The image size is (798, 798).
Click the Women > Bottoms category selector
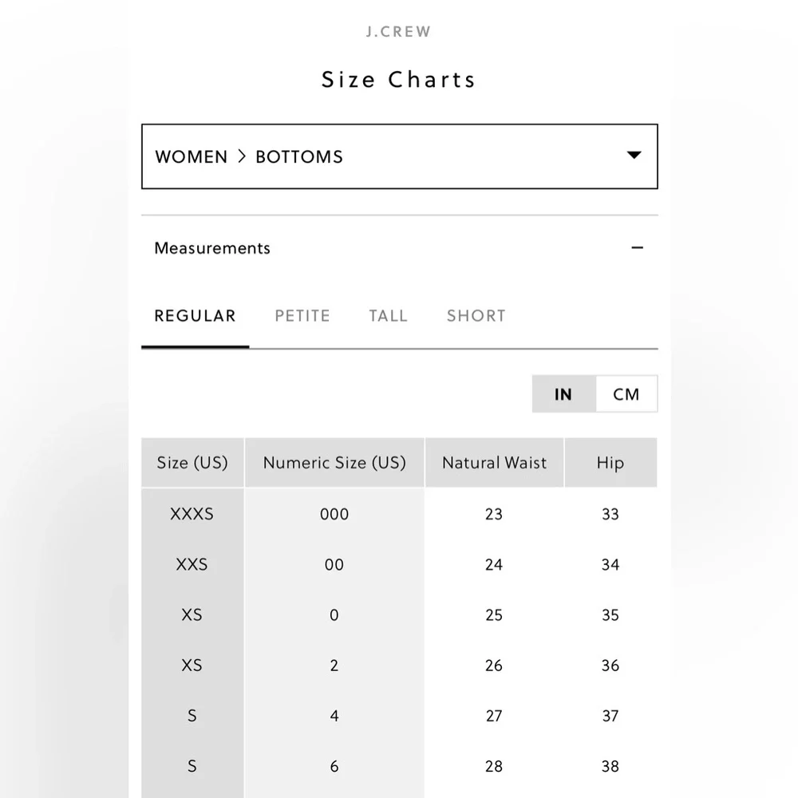click(399, 156)
